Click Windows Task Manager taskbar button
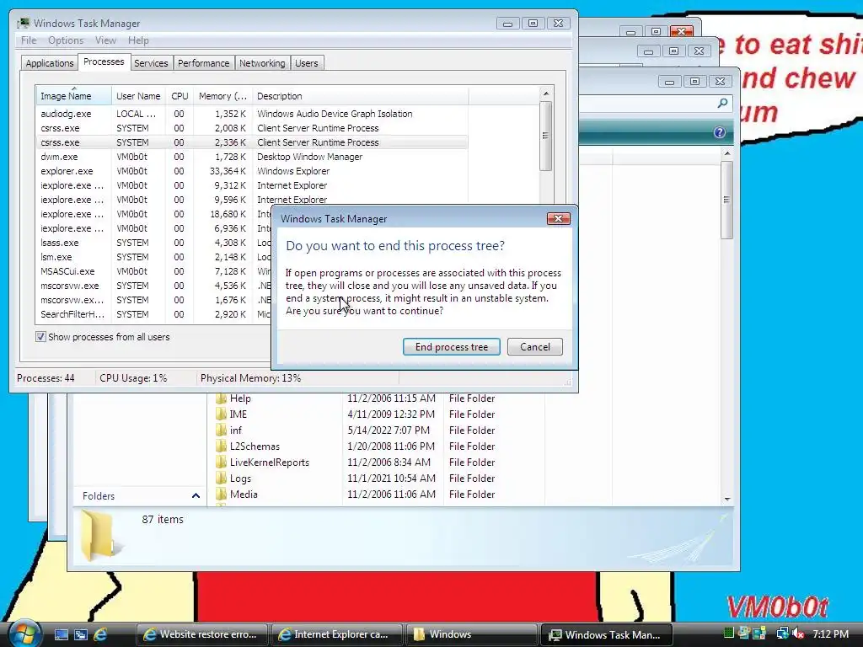The width and height of the screenshot is (863, 647). (607, 634)
